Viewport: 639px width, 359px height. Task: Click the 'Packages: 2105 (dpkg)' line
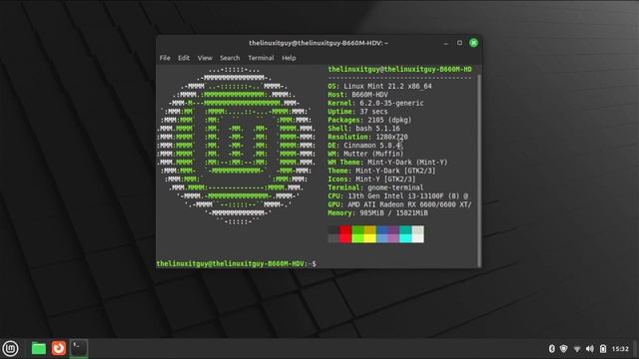[369, 120]
